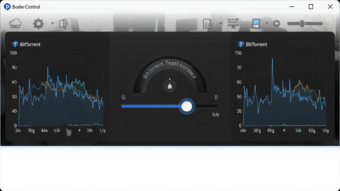Viewport: 340px width, 191px height.
Task: Close the BoderControl window
Action: pos(330,7)
